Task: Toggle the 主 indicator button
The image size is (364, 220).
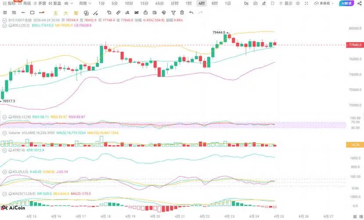Action: [x=55, y=13]
